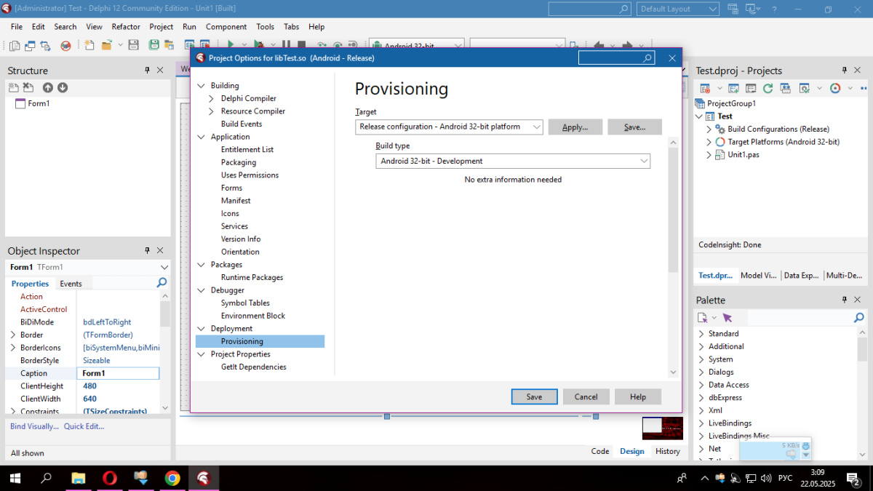Click the form preview thumbnail
Viewport: 873px width, 491px height.
click(x=663, y=428)
